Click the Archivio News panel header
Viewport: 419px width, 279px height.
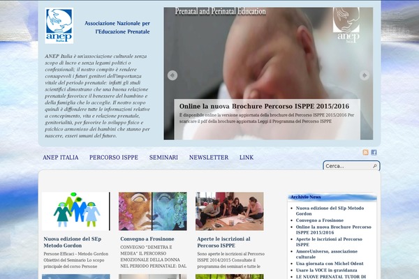(x=332, y=197)
